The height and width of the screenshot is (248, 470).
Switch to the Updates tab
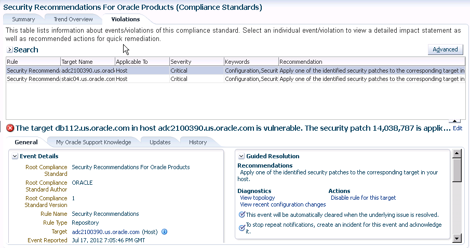160,142
